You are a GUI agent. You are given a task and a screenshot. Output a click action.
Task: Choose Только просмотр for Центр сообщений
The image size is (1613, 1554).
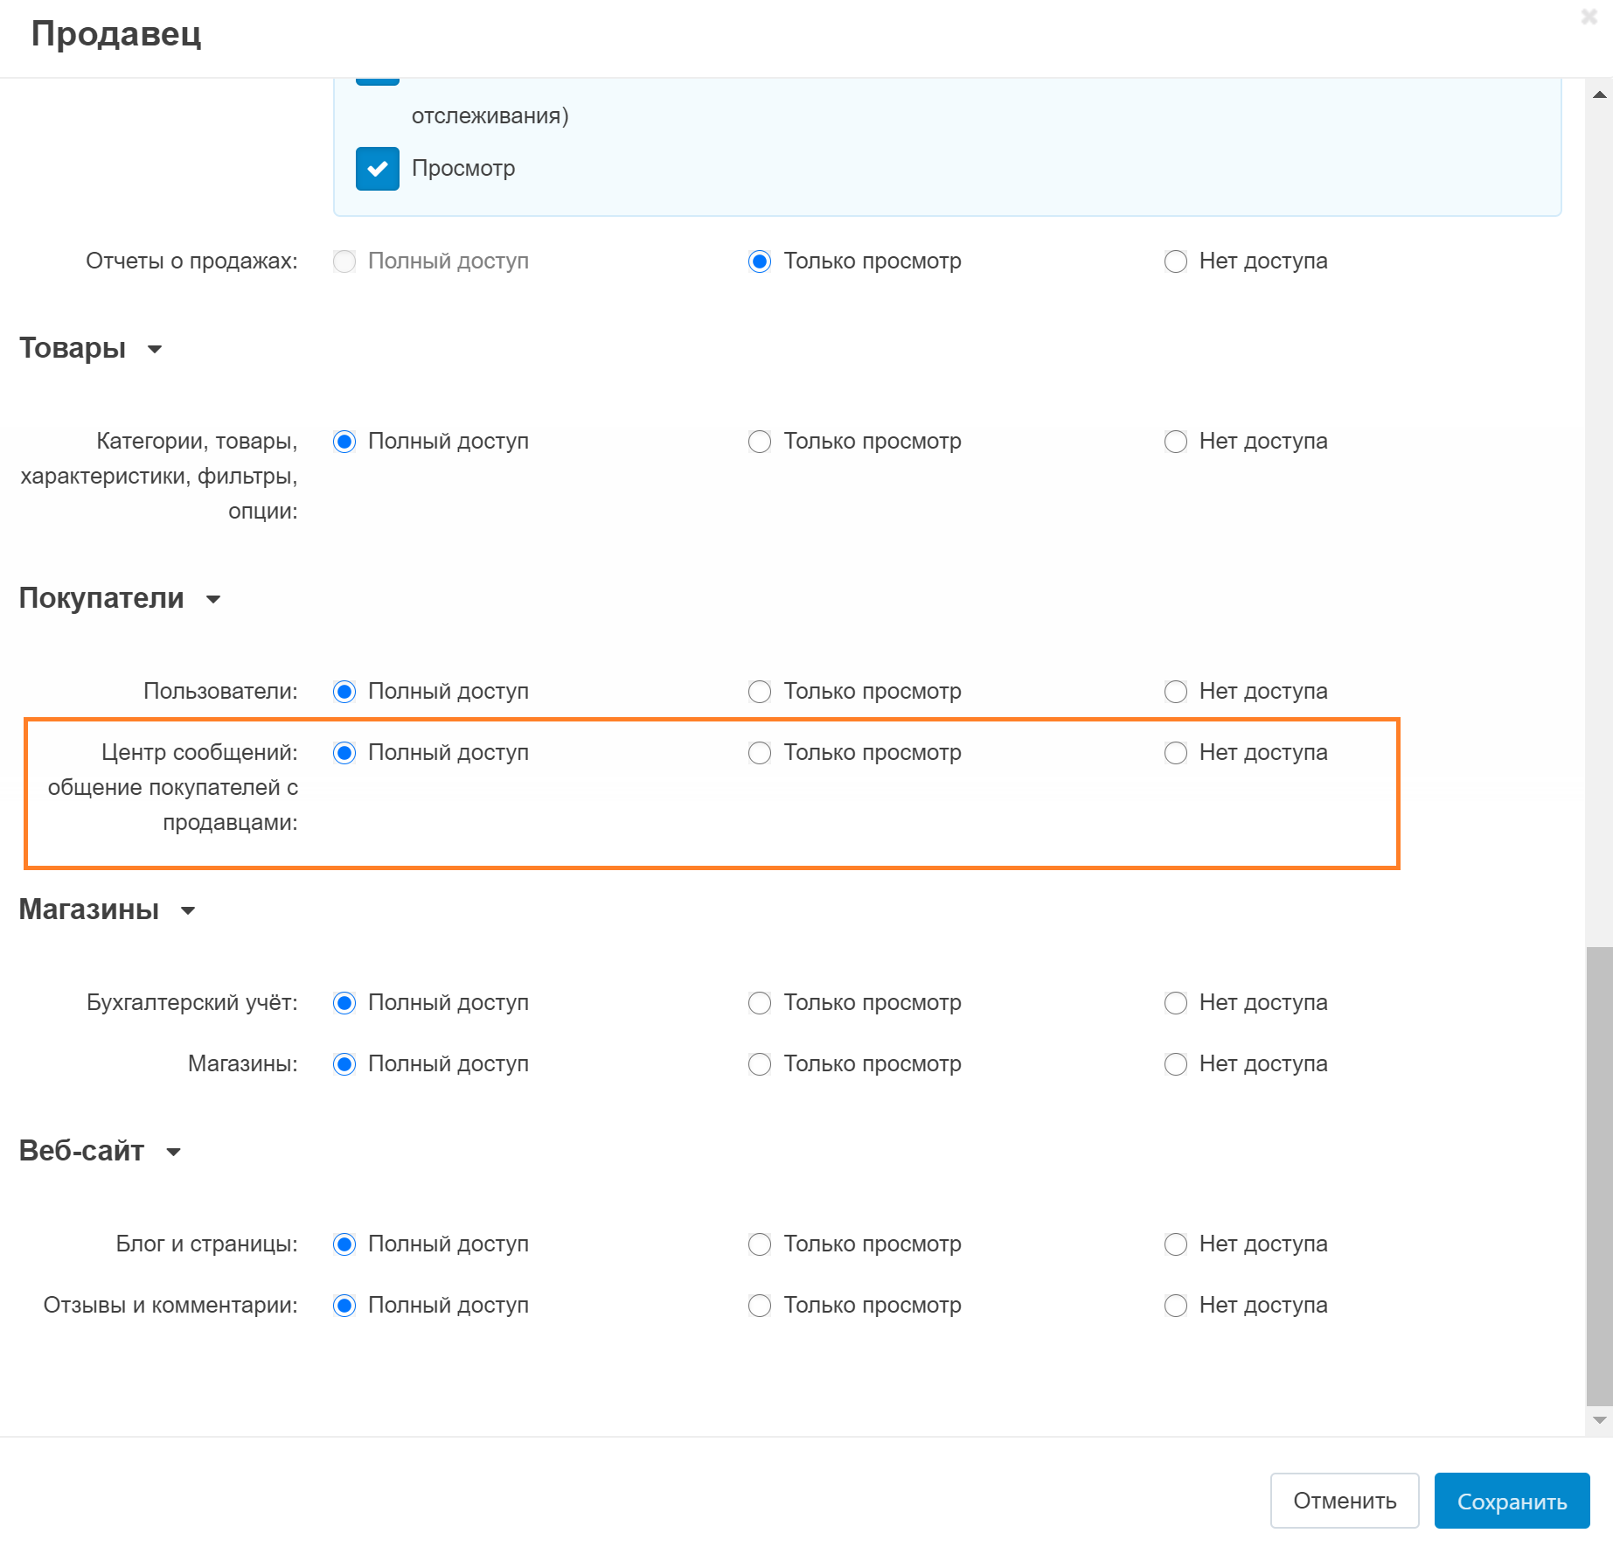coord(760,753)
